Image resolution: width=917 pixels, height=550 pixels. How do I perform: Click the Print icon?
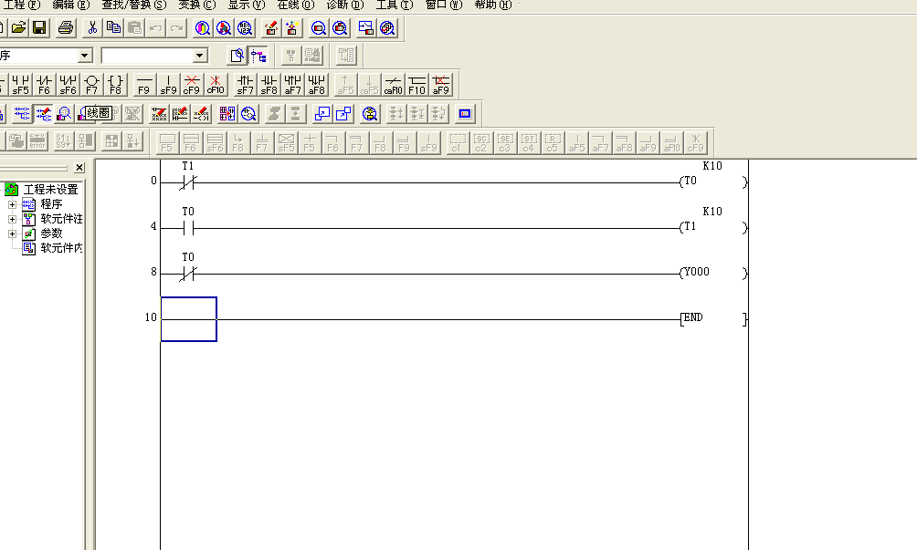(x=66, y=28)
